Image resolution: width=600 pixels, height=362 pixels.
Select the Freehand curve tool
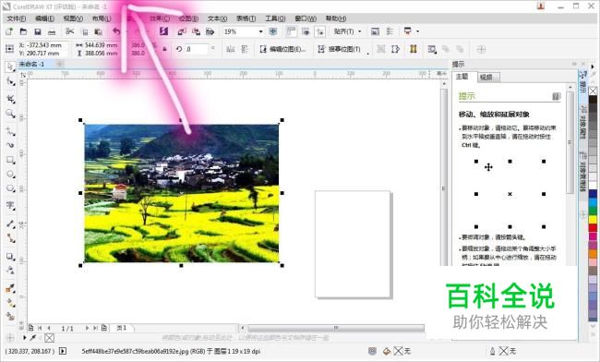[x=10, y=132]
